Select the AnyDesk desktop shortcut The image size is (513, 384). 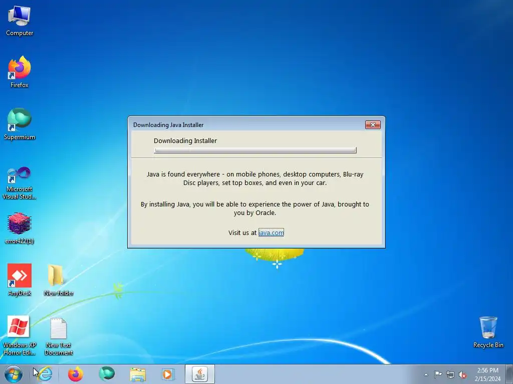(x=20, y=280)
